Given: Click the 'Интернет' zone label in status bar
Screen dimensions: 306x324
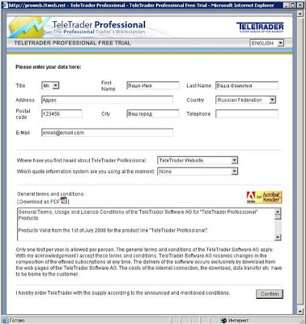Looking at the screenshot, I should tap(239, 321).
